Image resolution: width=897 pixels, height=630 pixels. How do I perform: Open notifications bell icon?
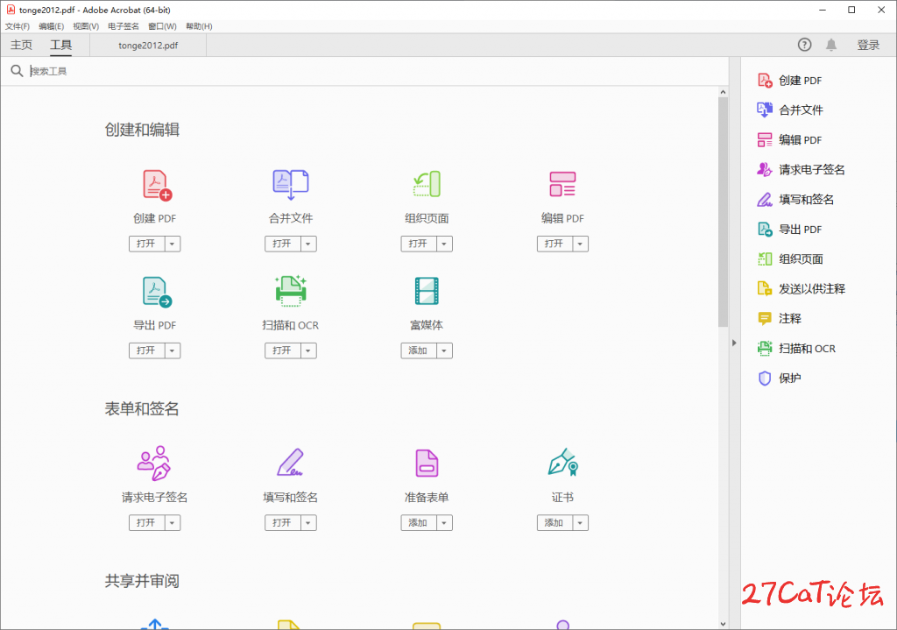pos(830,45)
